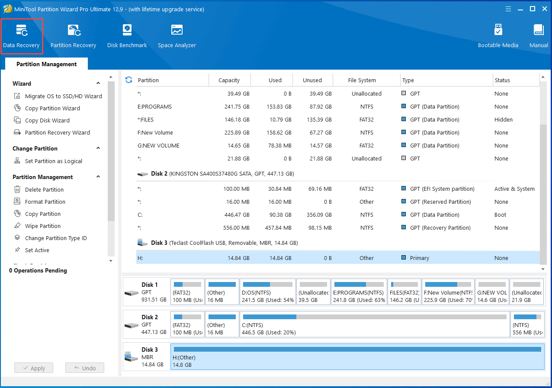Open the Manual
The image size is (552, 388).
(x=539, y=36)
